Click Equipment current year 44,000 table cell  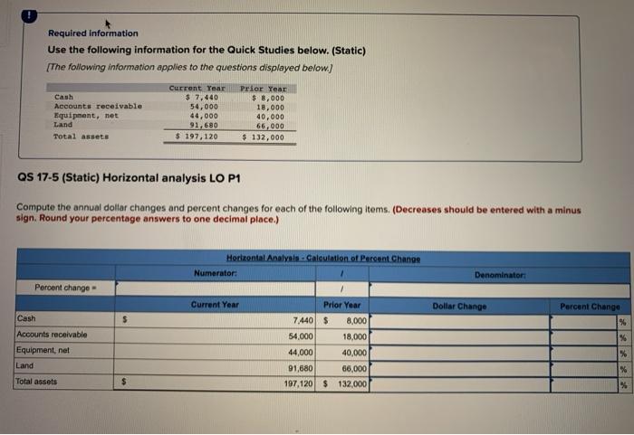coord(216,352)
